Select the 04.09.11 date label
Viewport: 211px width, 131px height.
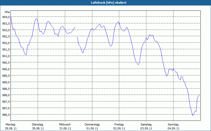point(173,128)
